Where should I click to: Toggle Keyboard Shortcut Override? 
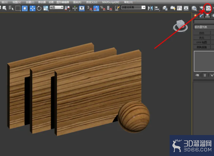coord(82,8)
